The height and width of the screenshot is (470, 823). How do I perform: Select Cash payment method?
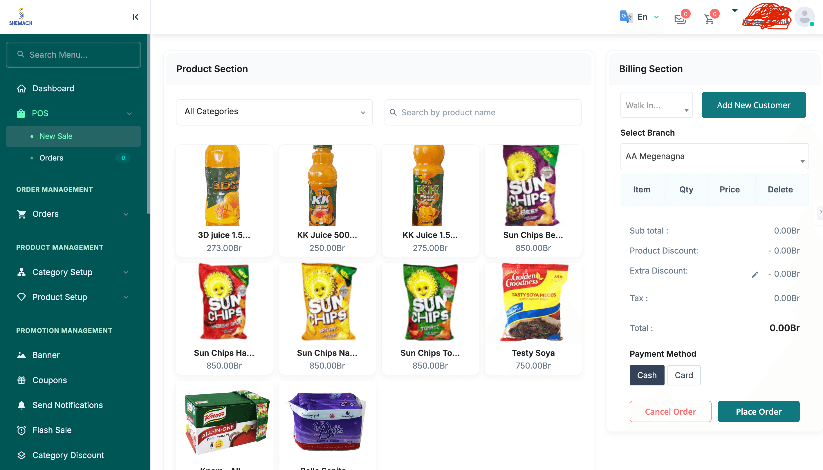647,375
